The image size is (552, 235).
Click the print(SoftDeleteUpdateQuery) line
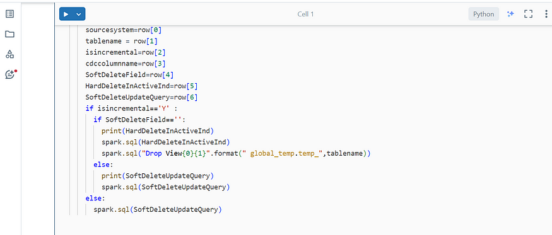tap(158, 176)
